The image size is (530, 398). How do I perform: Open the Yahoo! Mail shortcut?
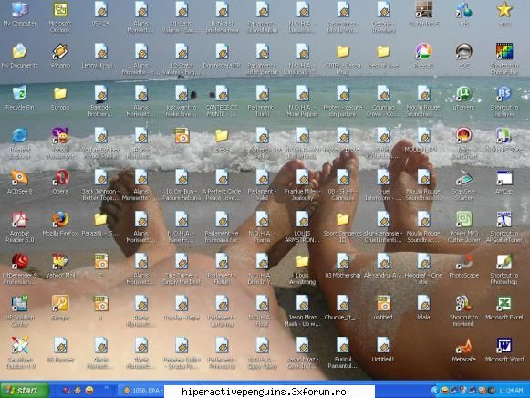(60, 266)
